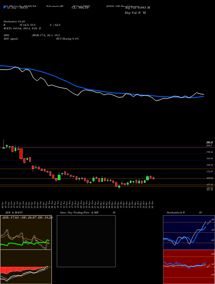Click the 196.44 price axis label
Screen dimensions: 215x284
pyautogui.click(x=209, y=152)
